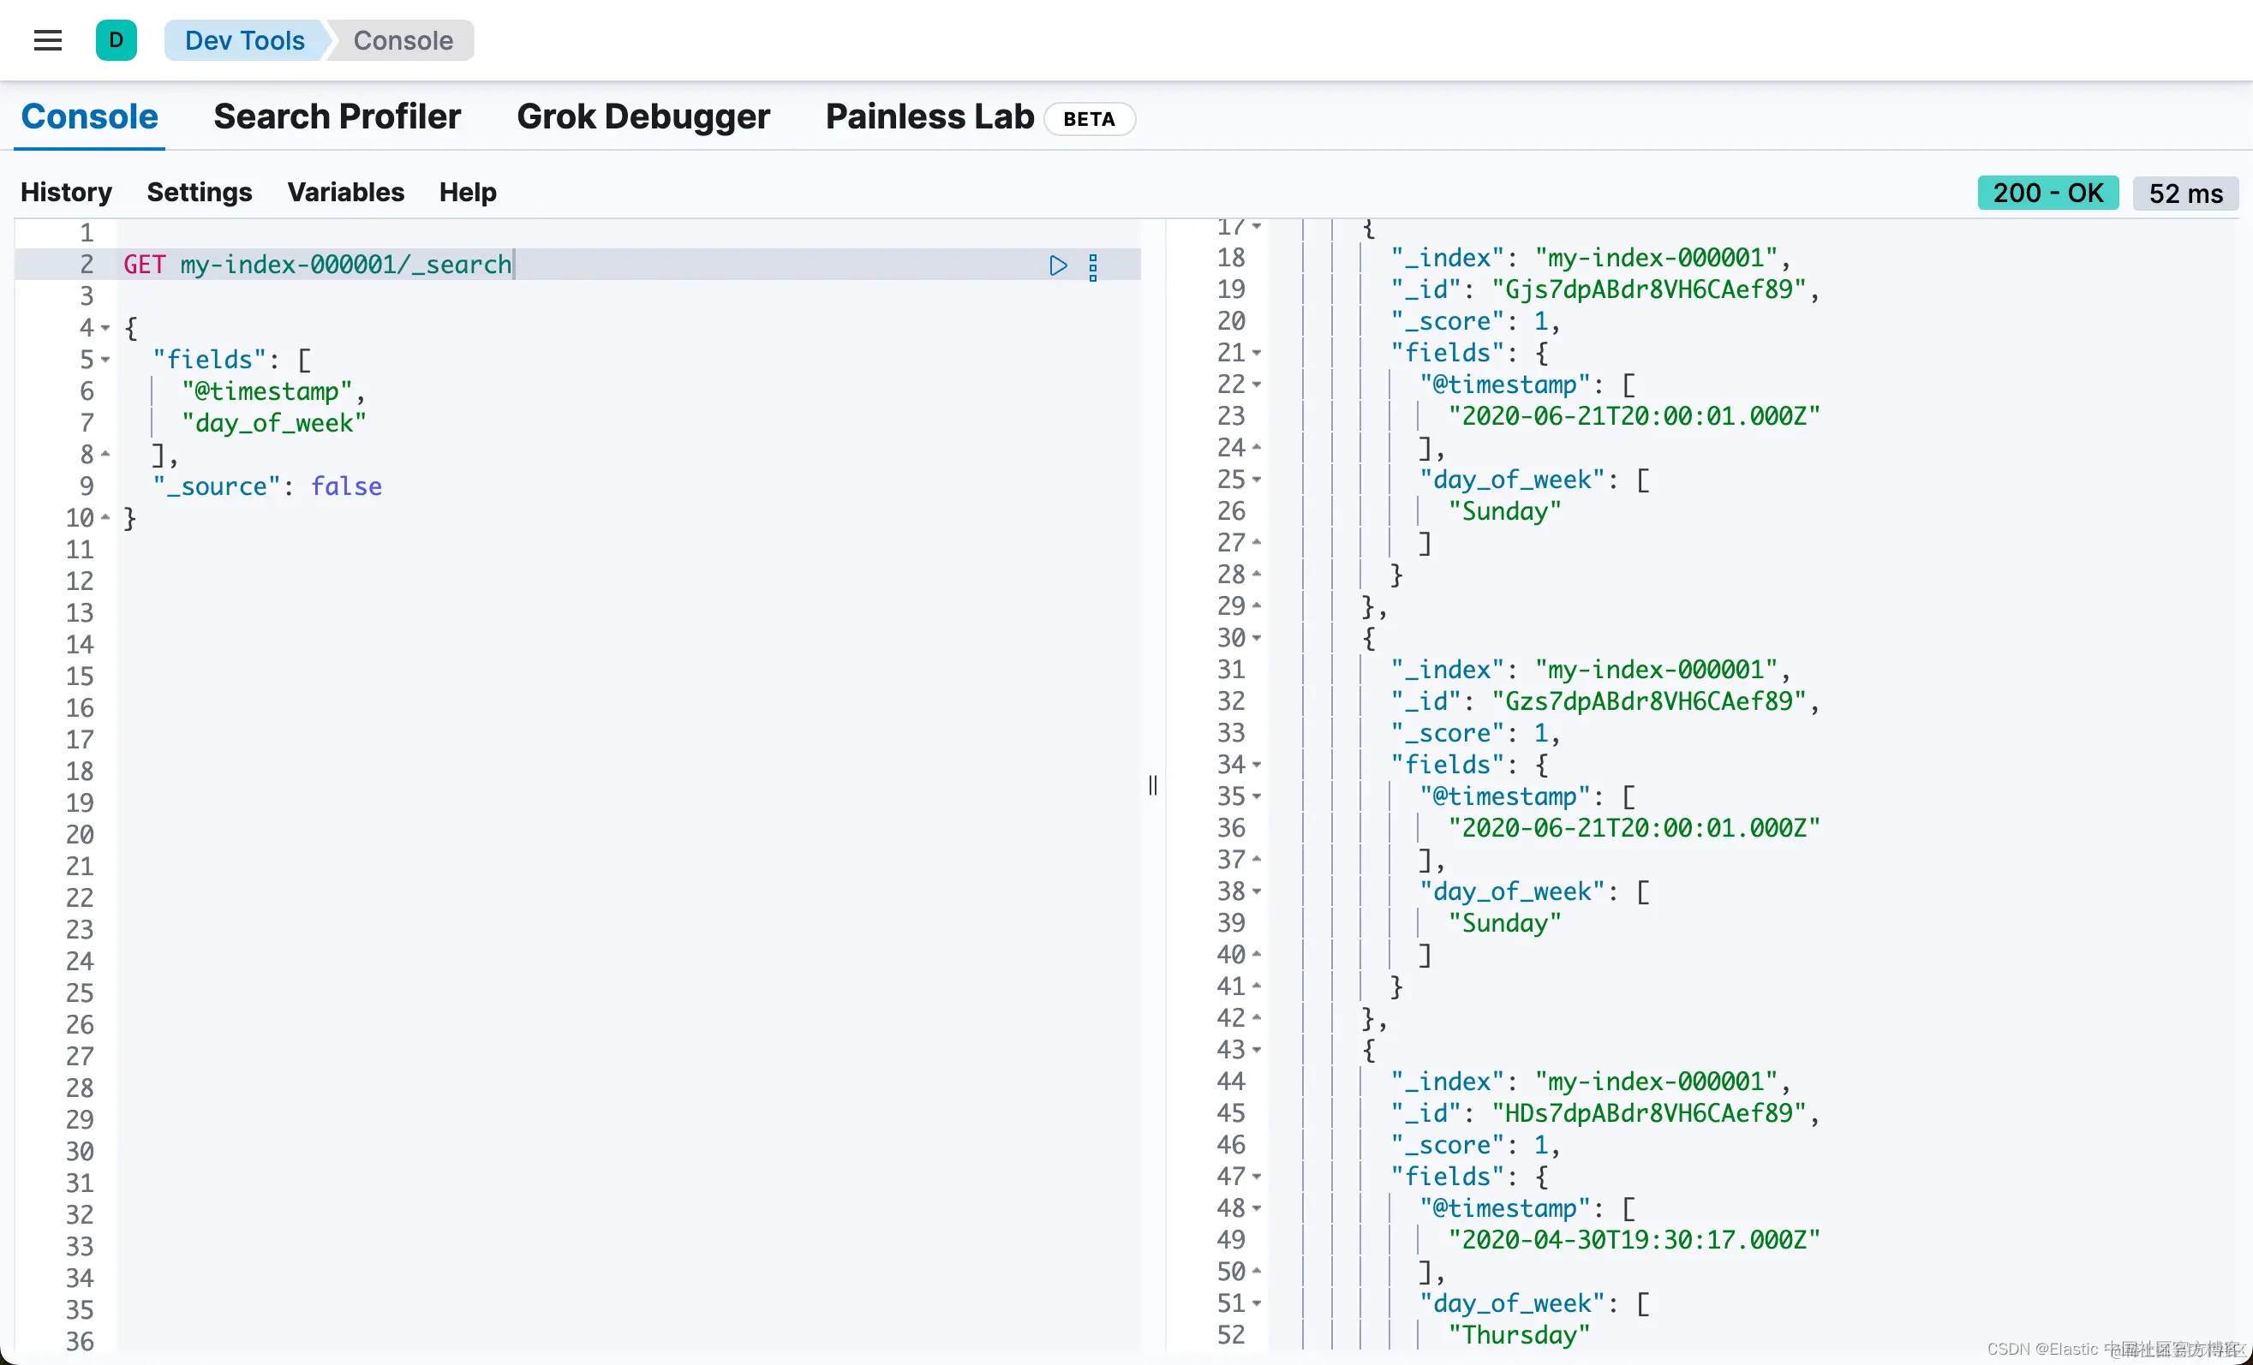2253x1365 pixels.
Task: Collapse the fields array at editor line 5
Action: (x=105, y=361)
